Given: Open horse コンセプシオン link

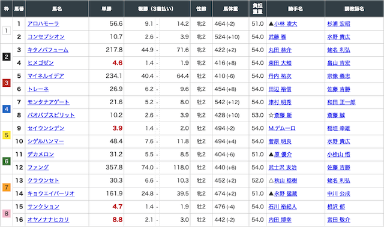Looking at the screenshot, I should 46,37.
